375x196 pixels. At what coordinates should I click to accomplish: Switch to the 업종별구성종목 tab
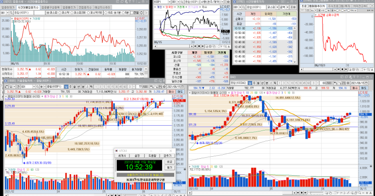coord(50,7)
